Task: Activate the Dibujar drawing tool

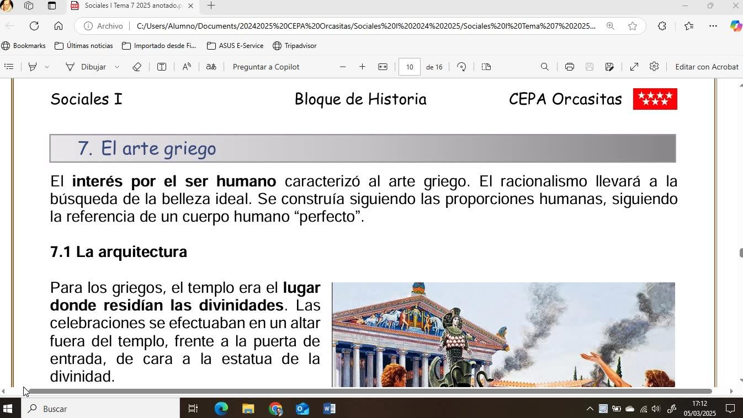Action: coord(86,67)
